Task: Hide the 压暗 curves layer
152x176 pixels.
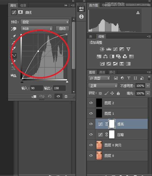Action: (x=91, y=134)
